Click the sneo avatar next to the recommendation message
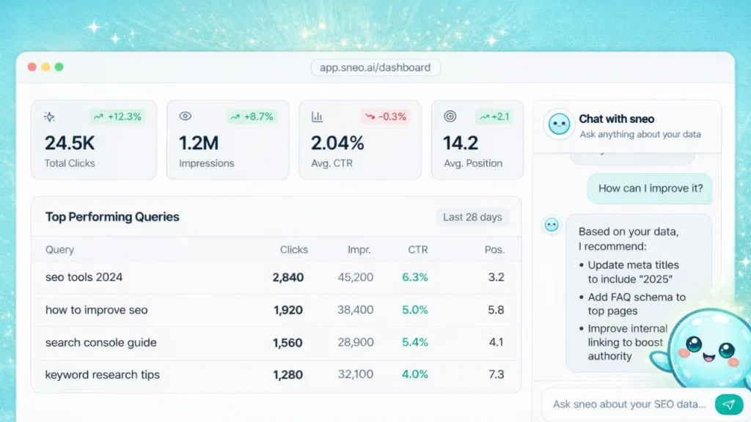751x422 pixels. (x=551, y=225)
